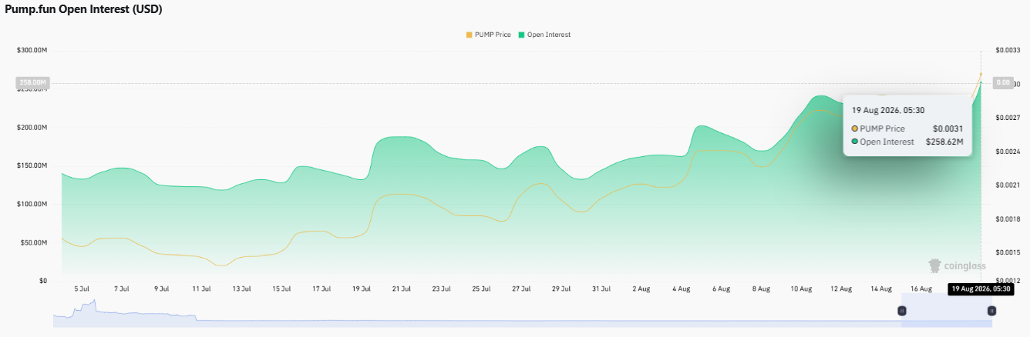Click the early spike in the navigator overview
1030x337 pixels.
pos(93,304)
